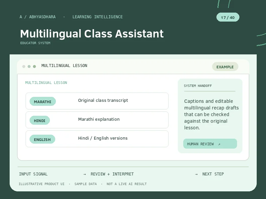The width and height of the screenshot is (266, 199).
Task: Open the arrow icon on HUMAN REVIEW
Action: 219,144
